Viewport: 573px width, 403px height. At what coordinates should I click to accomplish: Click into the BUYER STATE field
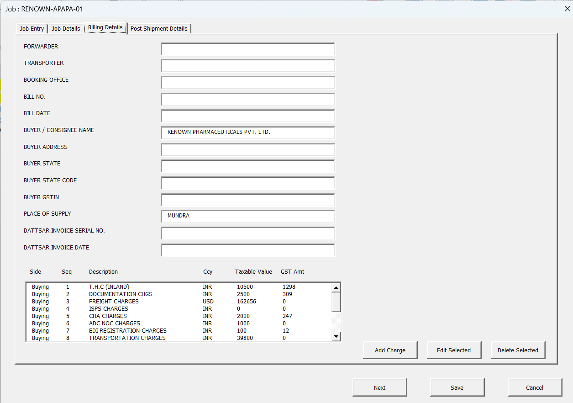point(248,166)
